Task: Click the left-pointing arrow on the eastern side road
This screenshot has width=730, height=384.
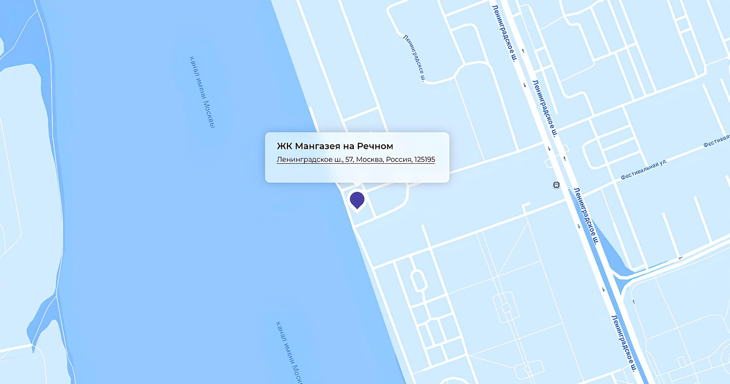Action: [680, 257]
